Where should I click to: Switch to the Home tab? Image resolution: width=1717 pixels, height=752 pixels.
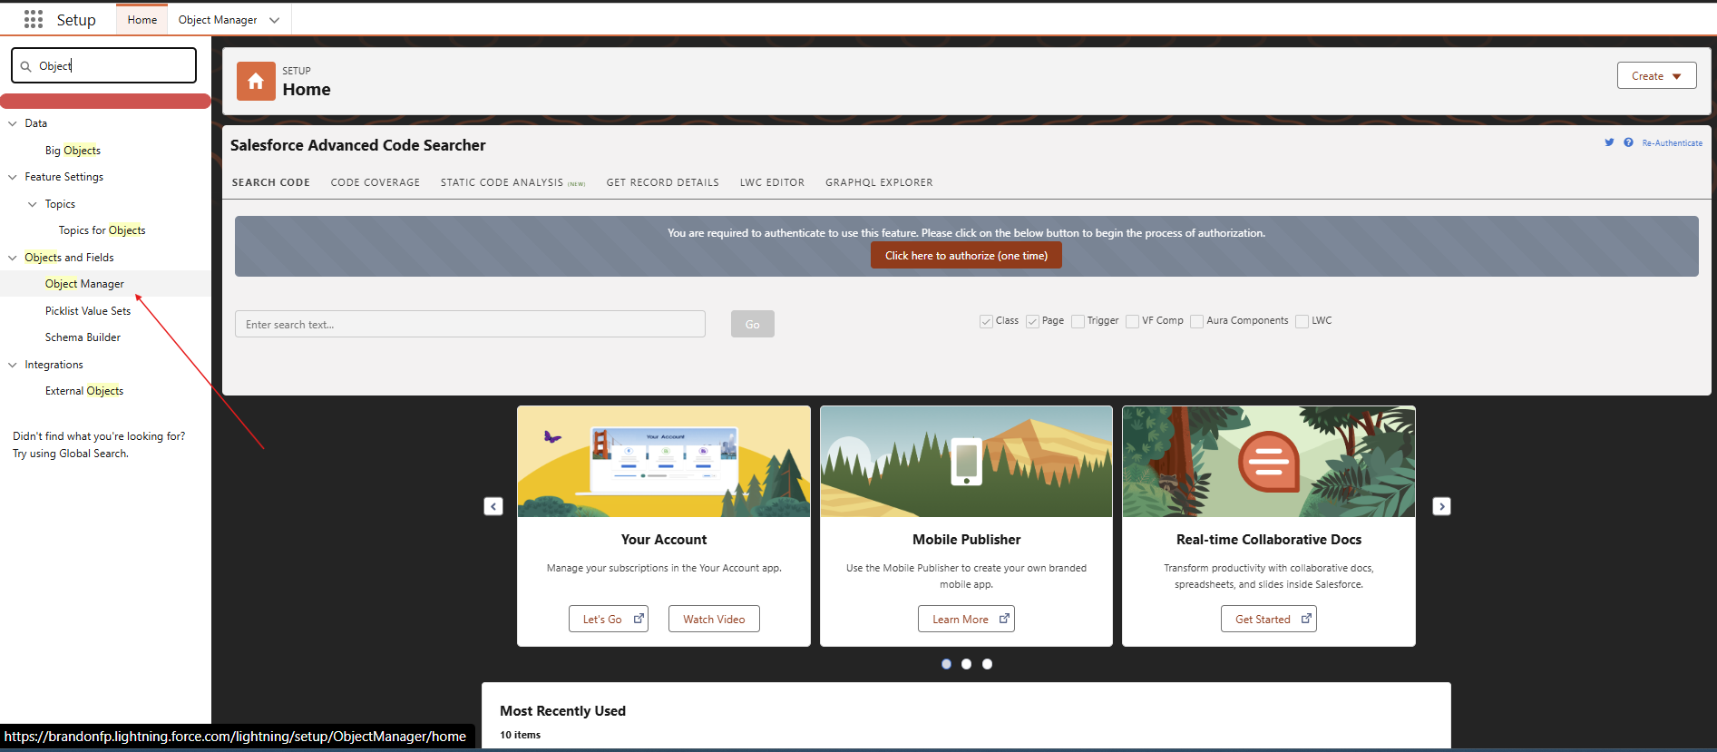tap(141, 20)
